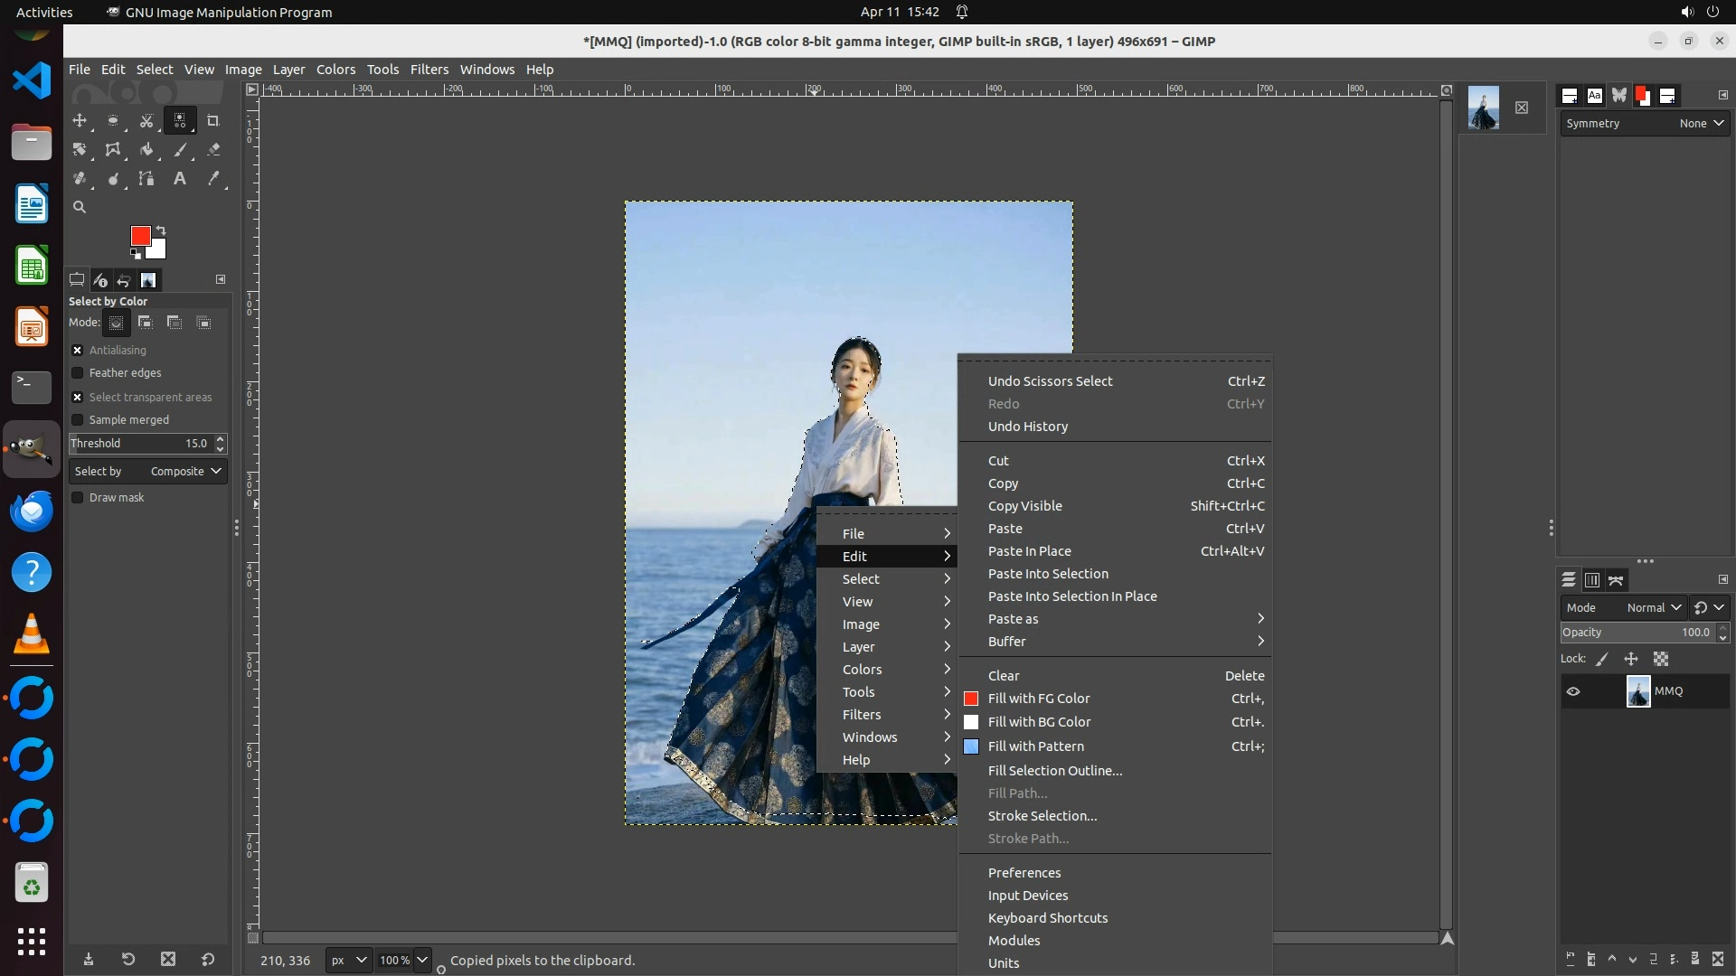The image size is (1736, 976).
Task: Switch to Add to selection mode
Action: point(146,323)
